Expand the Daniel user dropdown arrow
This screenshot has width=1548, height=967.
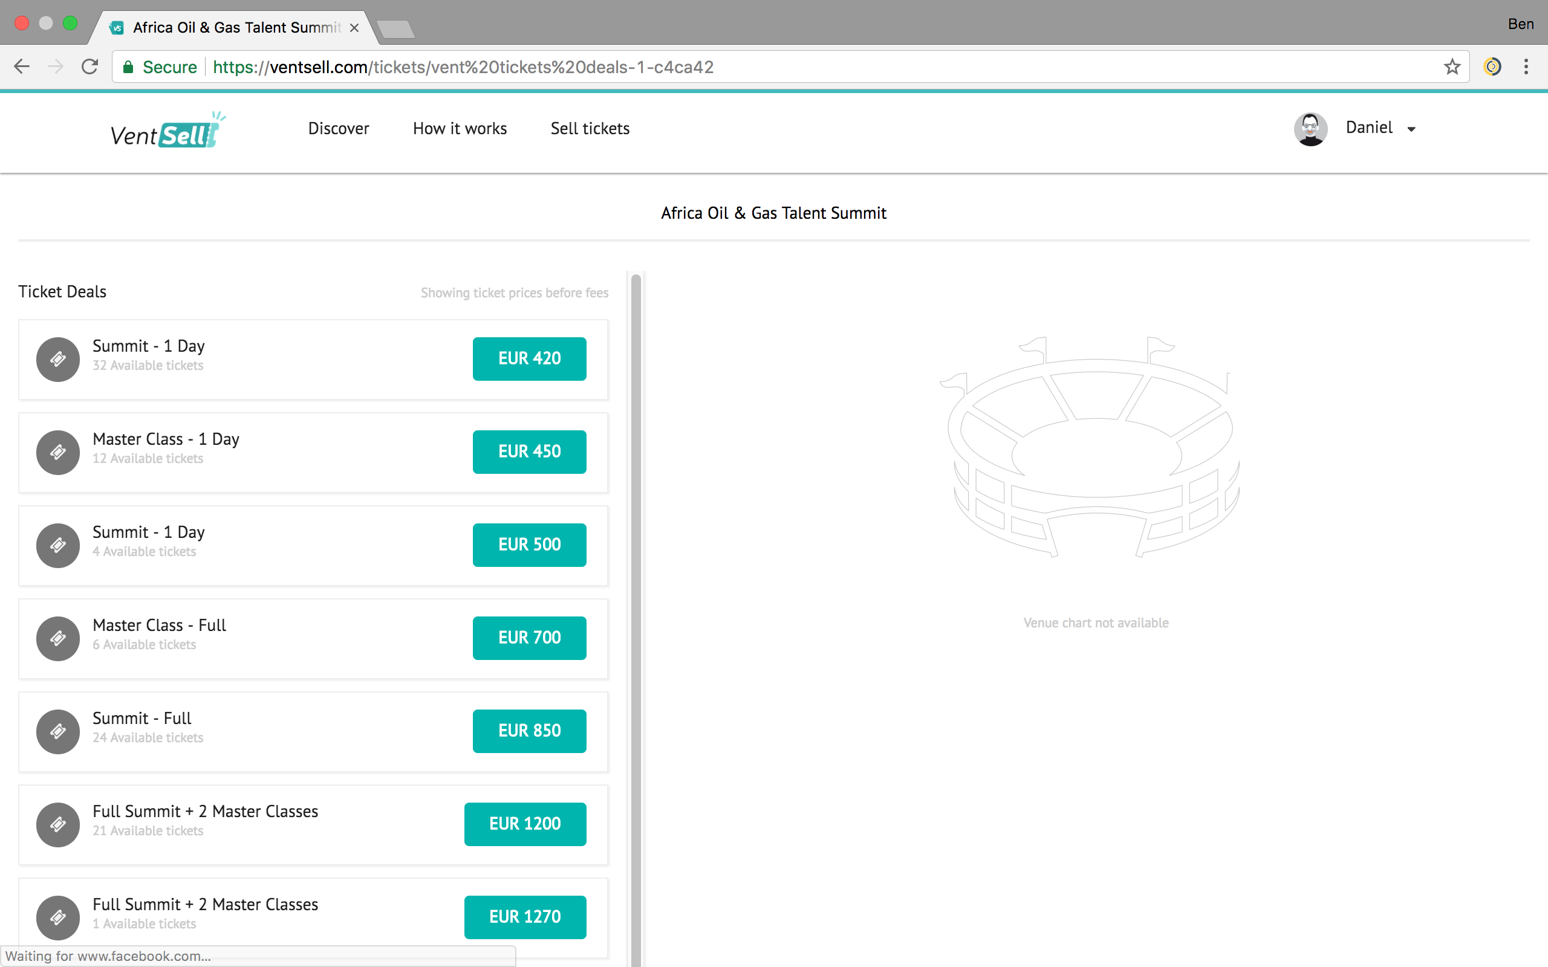point(1411,129)
